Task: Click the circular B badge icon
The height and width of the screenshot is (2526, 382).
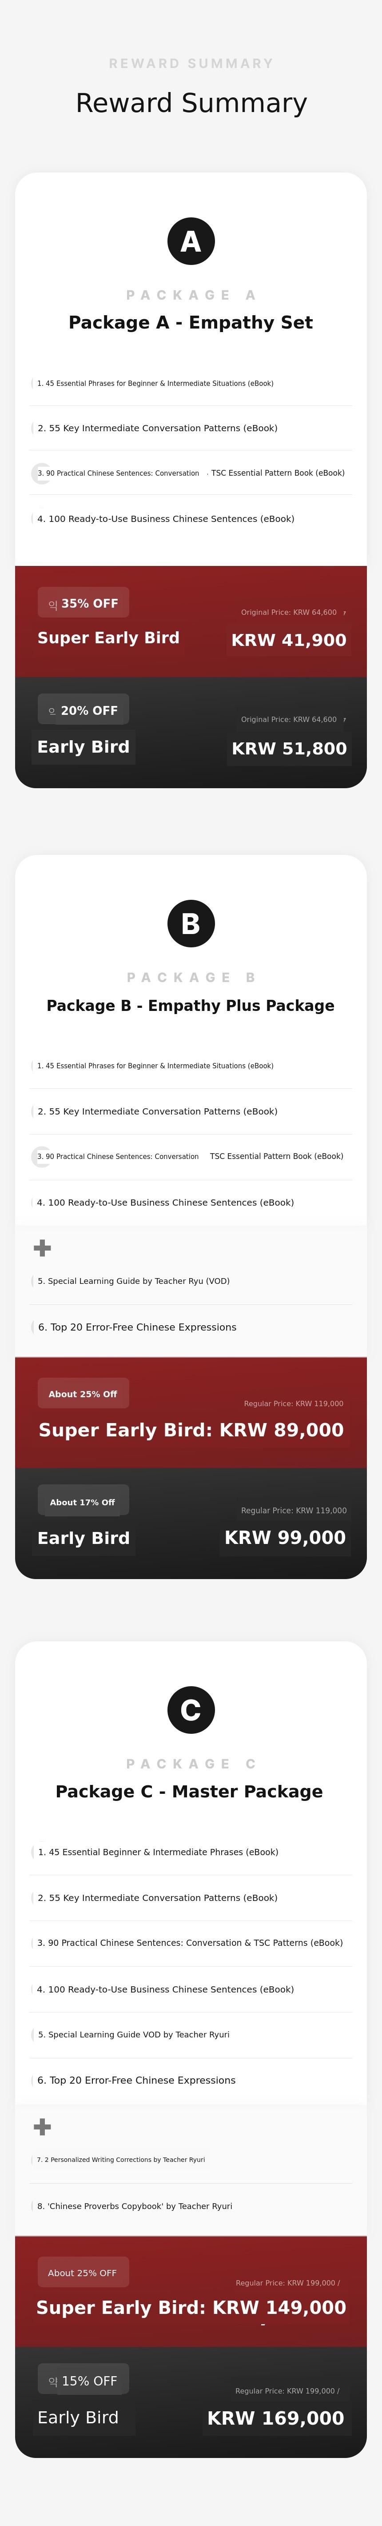Action: [x=191, y=923]
